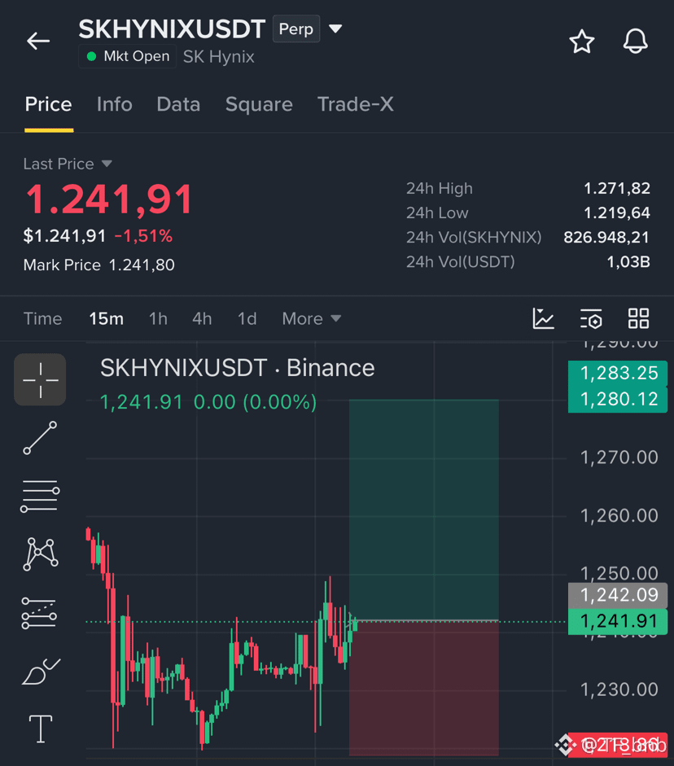Tap the large red 1.241,91 last price
This screenshot has width=674, height=766.
(109, 199)
